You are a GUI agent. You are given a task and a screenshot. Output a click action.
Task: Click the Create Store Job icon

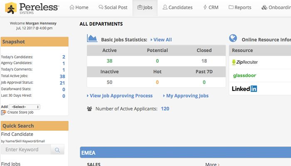pos(4,112)
